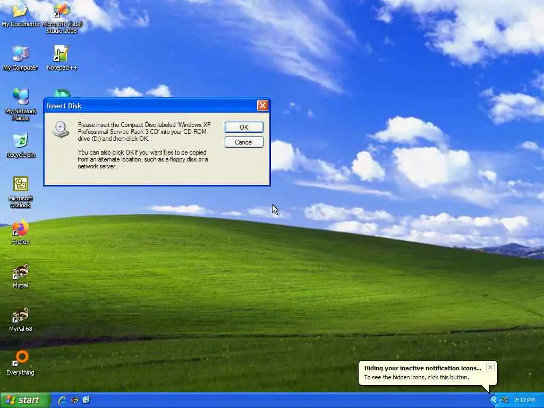Select the Notepad++ desktop shortcut
The width and height of the screenshot is (544, 408).
(62, 57)
